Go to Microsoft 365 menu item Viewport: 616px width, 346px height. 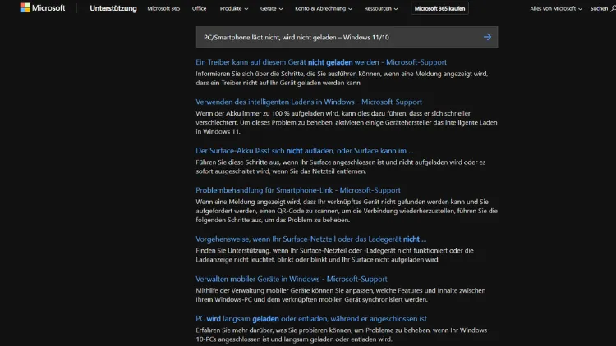[x=163, y=8]
